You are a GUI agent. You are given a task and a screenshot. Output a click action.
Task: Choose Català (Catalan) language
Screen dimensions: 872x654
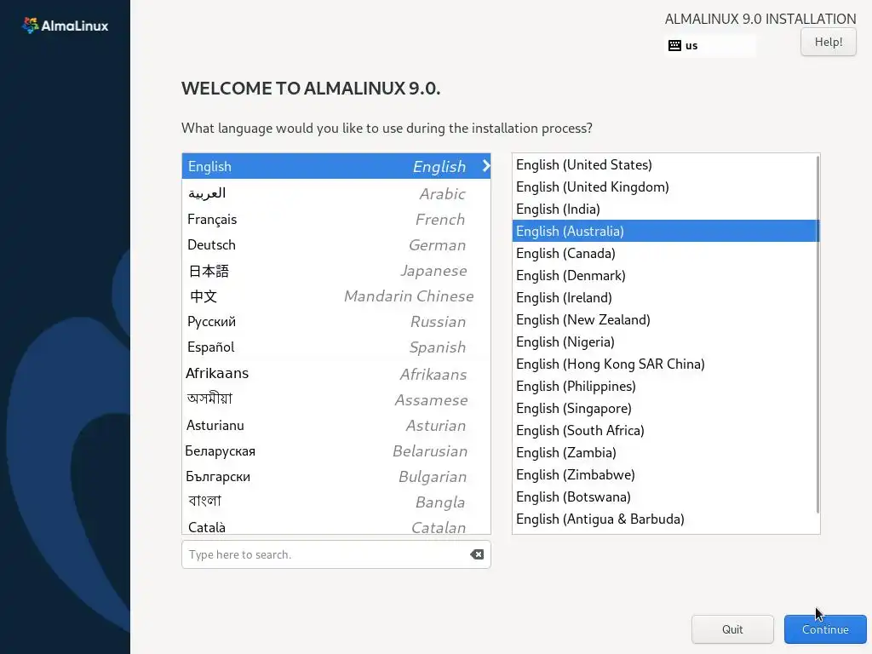click(x=336, y=526)
